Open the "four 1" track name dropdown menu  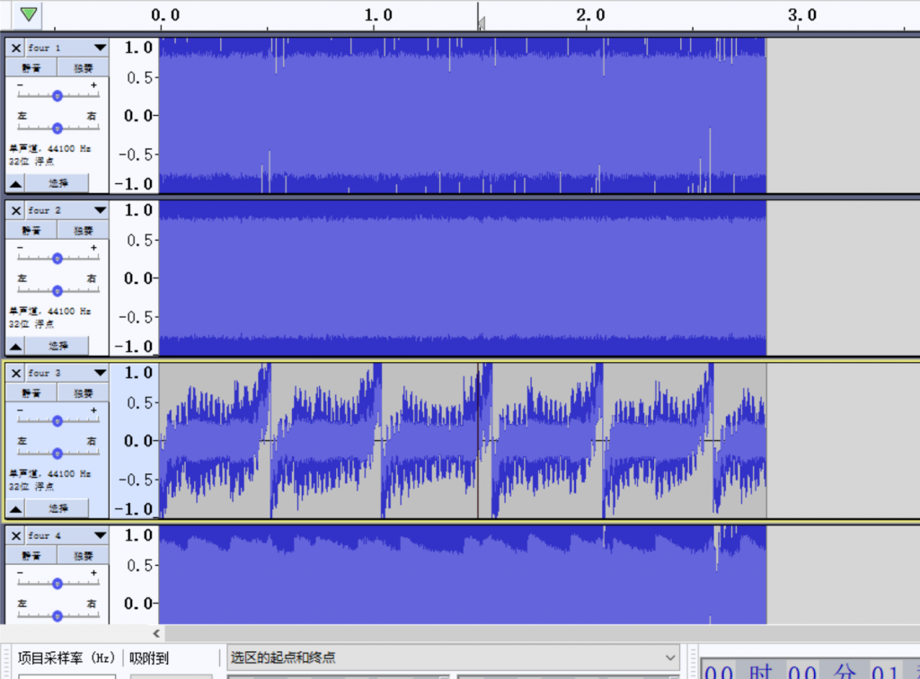click(99, 48)
